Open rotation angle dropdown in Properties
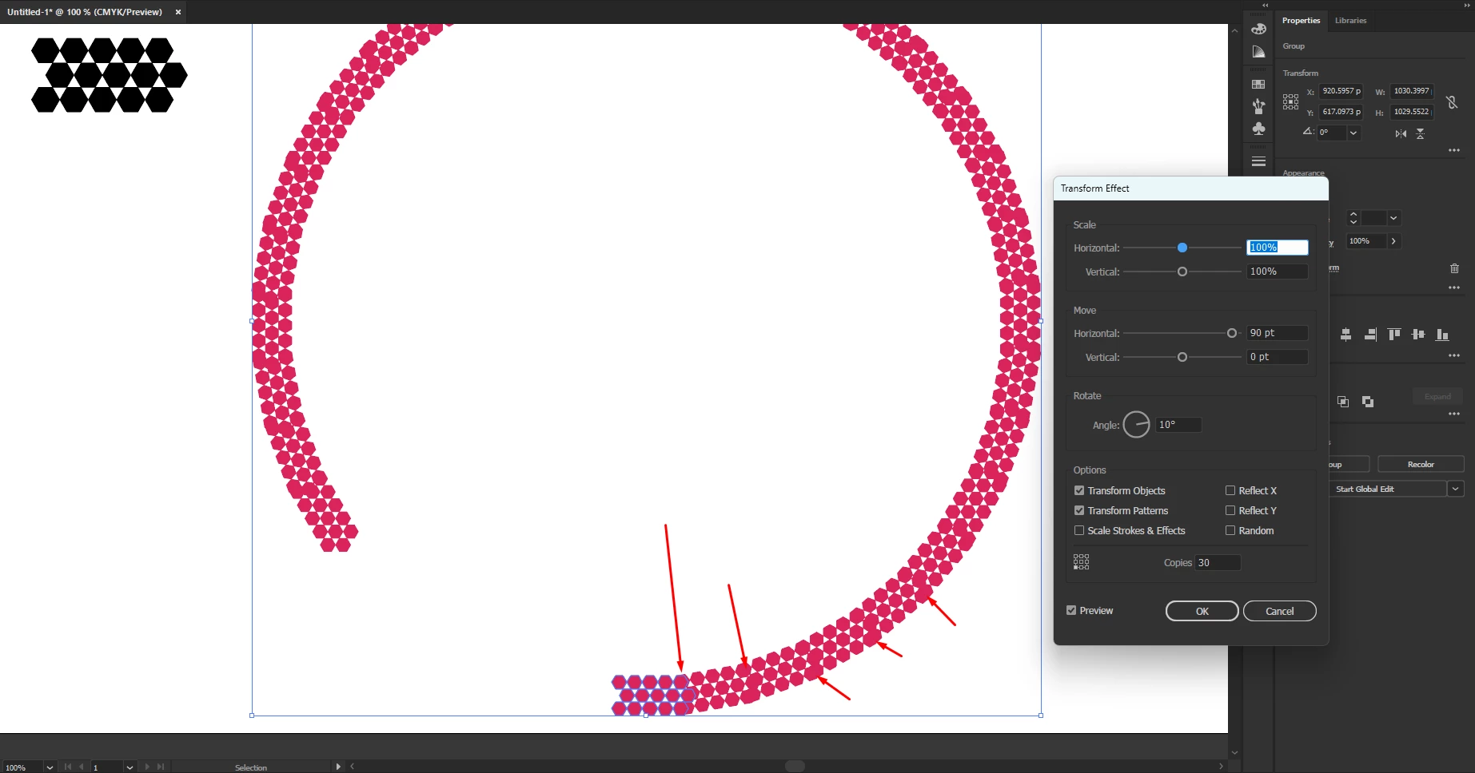This screenshot has height=773, width=1475. click(x=1353, y=133)
